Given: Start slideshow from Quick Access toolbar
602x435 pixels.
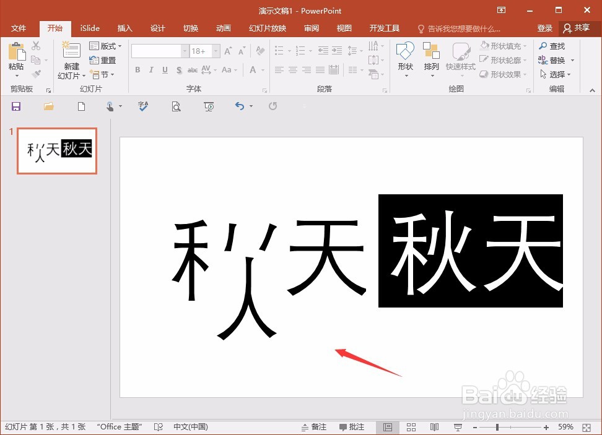Looking at the screenshot, I should 209,106.
